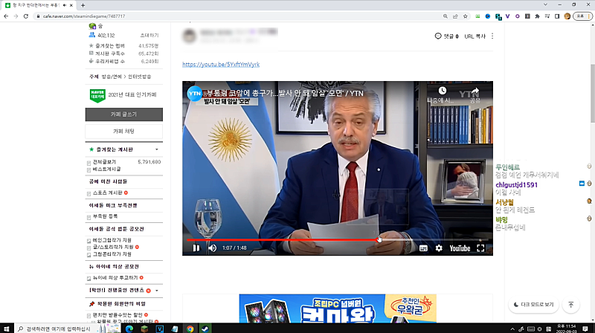The height and width of the screenshot is (333, 595).
Task: Expand the 진행중인 컨텐츠 section arrow
Action: click(156, 290)
